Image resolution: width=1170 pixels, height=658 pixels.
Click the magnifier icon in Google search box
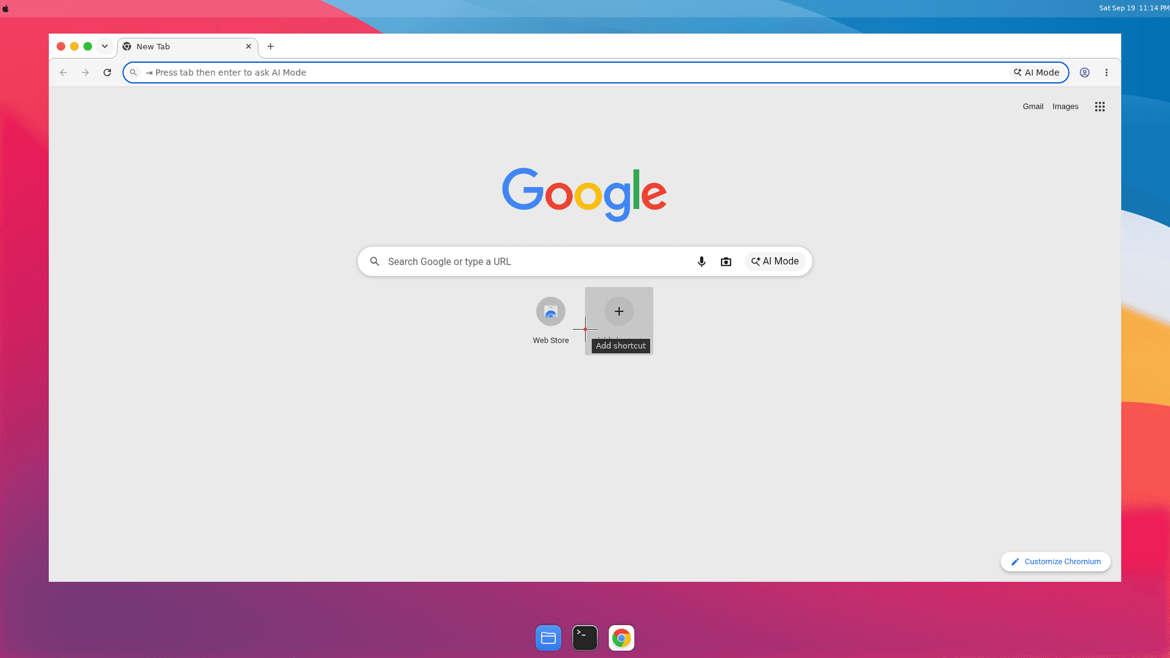pos(375,261)
